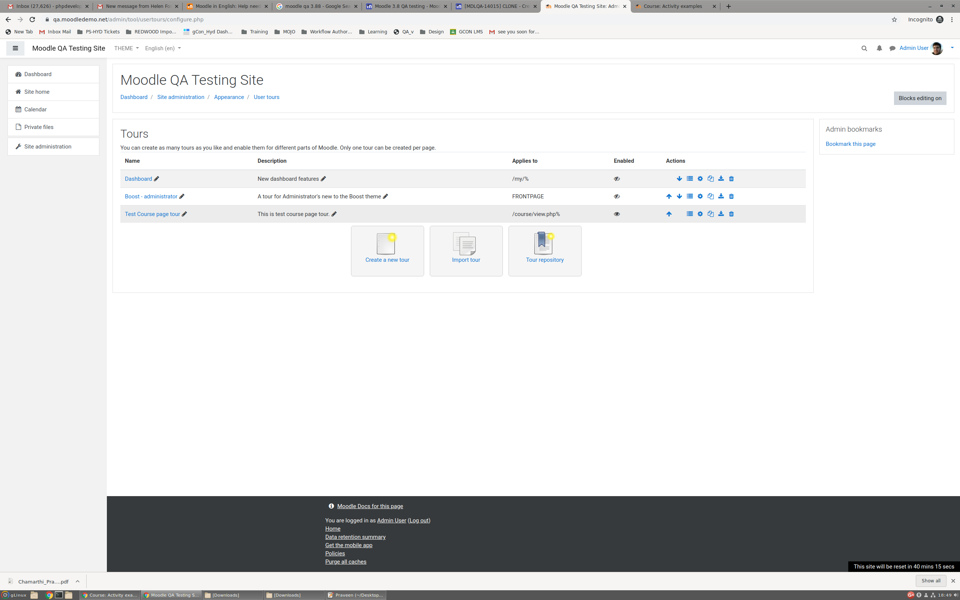Click Show all downloads button
The image size is (960, 600).
coord(930,580)
